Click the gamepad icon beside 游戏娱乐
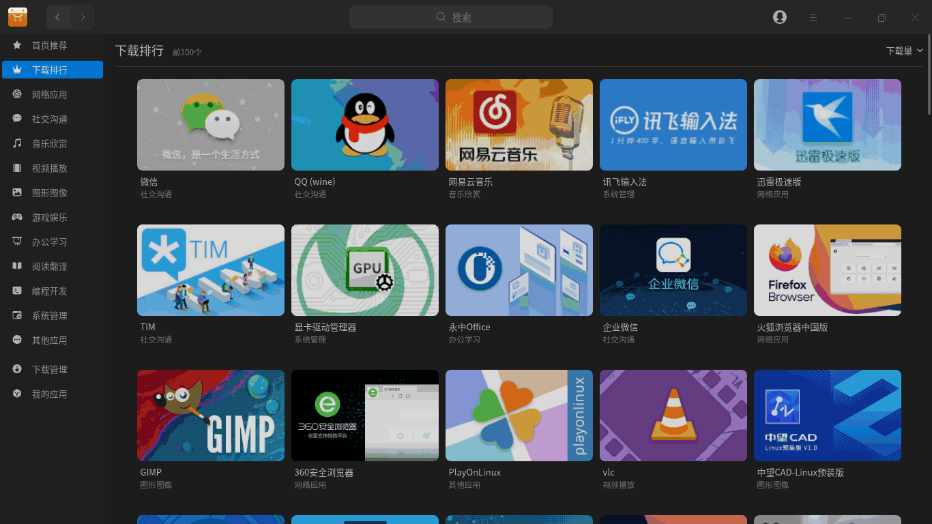932x524 pixels. [x=17, y=217]
